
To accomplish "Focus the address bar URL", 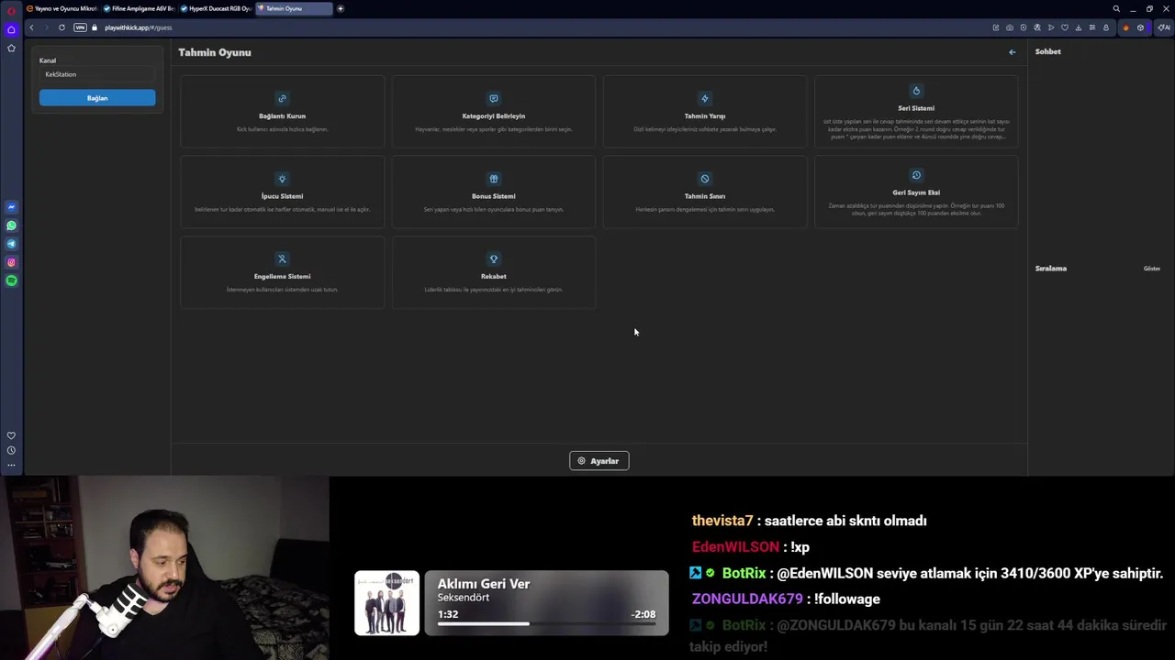I will coord(139,27).
